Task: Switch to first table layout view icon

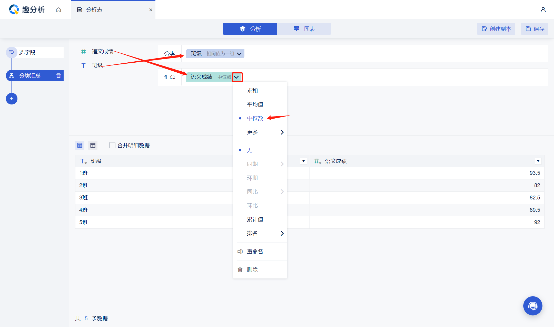Action: tap(80, 145)
